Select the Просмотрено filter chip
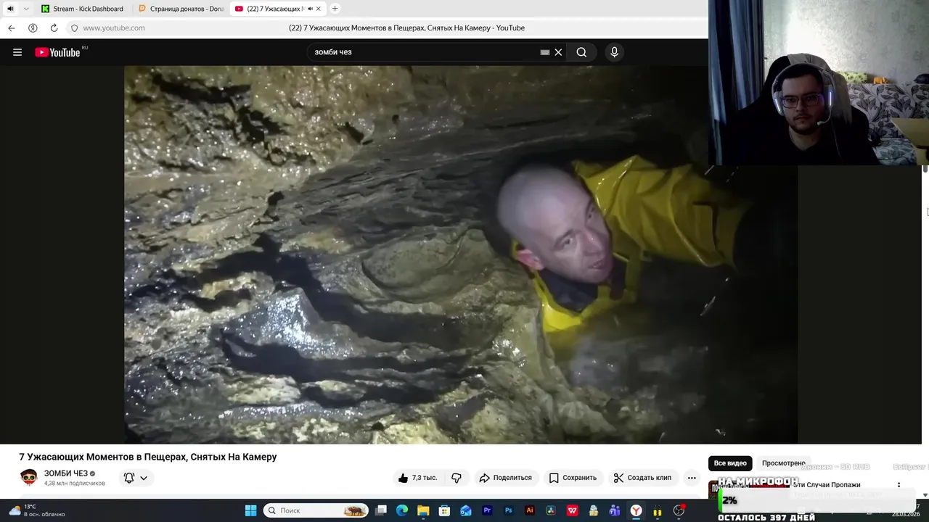The image size is (929, 522). (x=783, y=463)
